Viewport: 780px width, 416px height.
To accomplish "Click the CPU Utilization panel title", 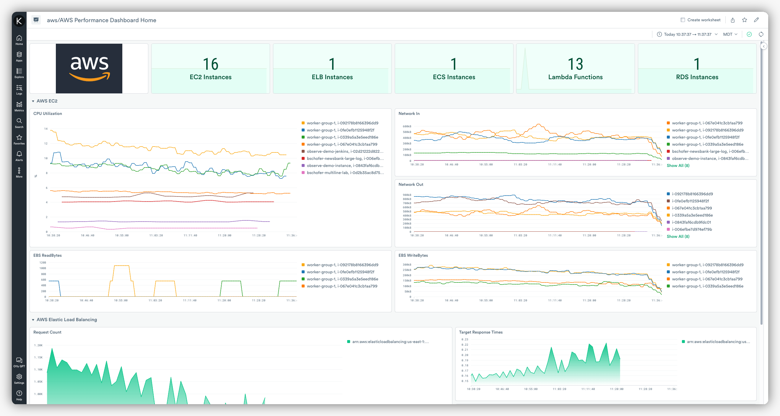I will click(x=48, y=113).
